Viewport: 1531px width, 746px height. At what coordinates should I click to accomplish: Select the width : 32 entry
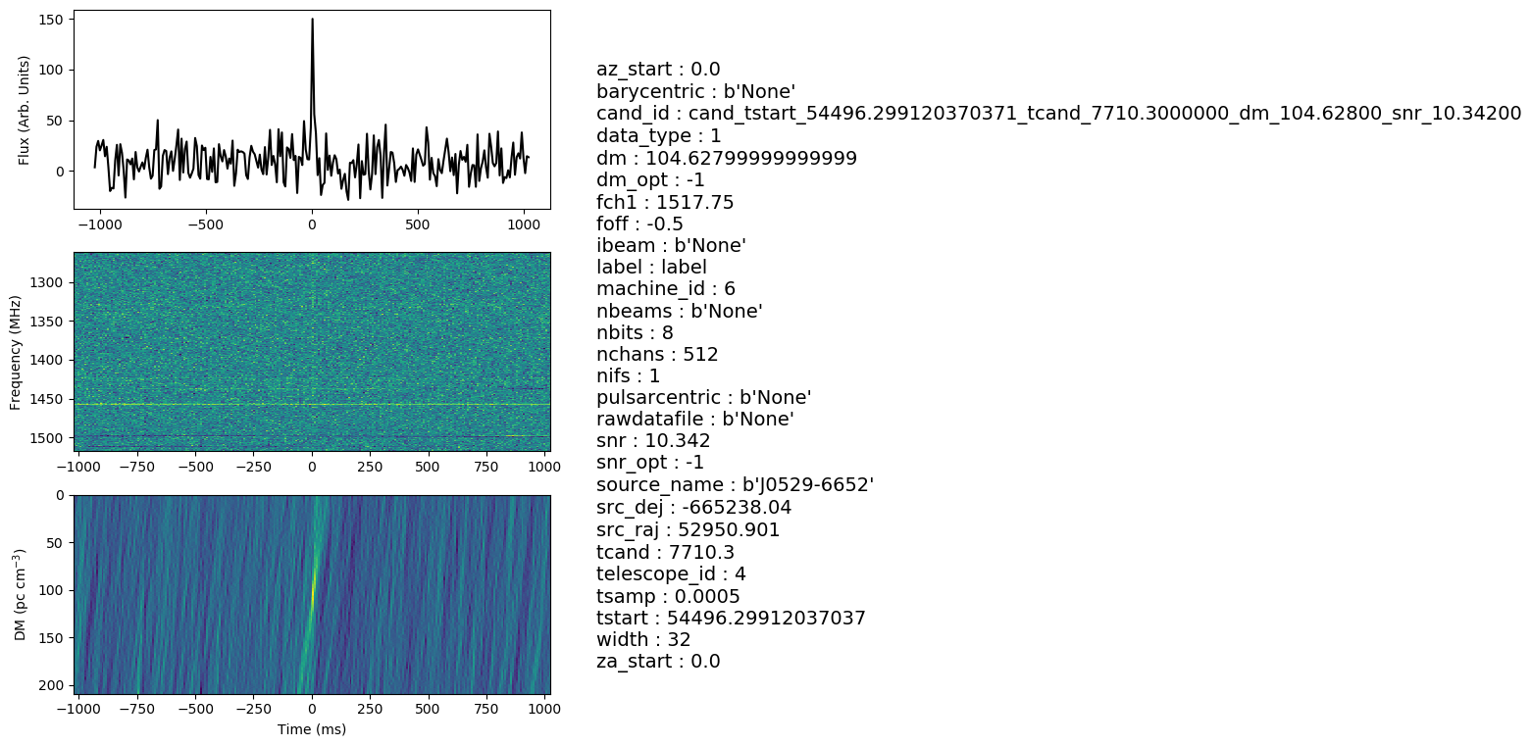[x=643, y=639]
